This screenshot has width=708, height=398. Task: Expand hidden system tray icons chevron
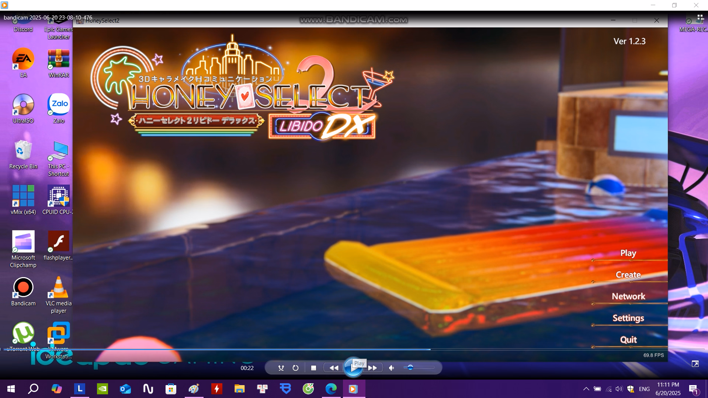(586, 389)
